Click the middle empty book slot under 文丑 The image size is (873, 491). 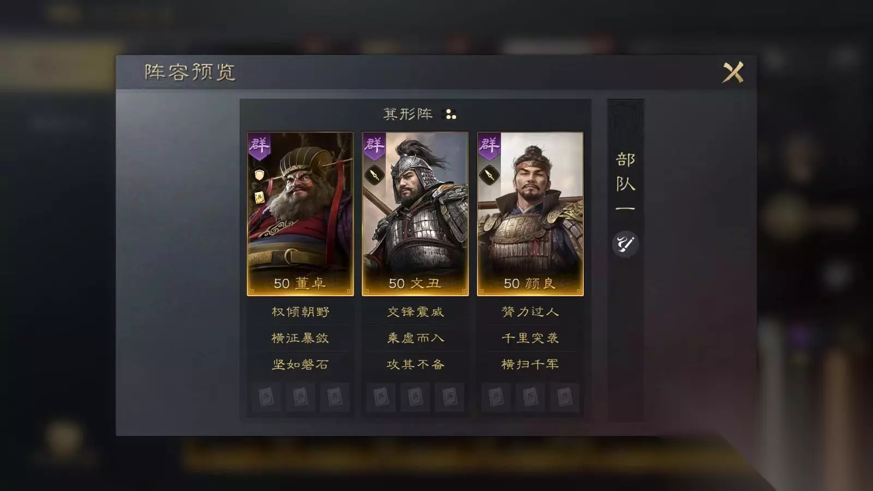tap(415, 397)
